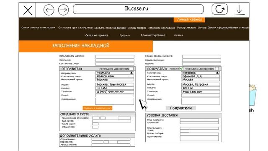Click the 'Страхование' field
The width and height of the screenshot is (268, 151).
(x=111, y=139)
